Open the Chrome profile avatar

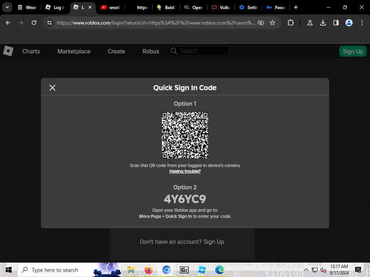pos(349,23)
